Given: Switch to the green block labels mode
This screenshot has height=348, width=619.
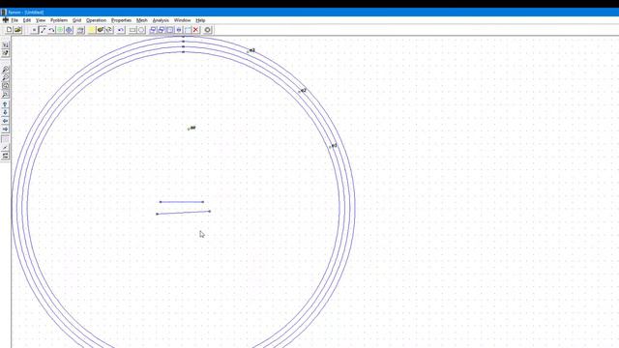Looking at the screenshot, I should (x=60, y=30).
